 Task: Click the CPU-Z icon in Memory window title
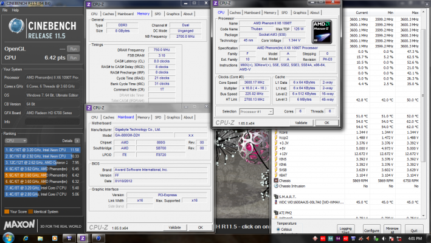[x=89, y=4]
